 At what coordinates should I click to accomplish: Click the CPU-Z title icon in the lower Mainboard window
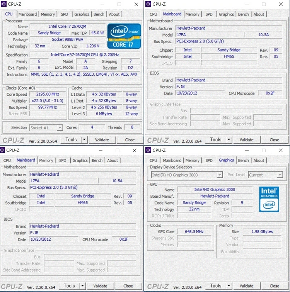click(2, 150)
